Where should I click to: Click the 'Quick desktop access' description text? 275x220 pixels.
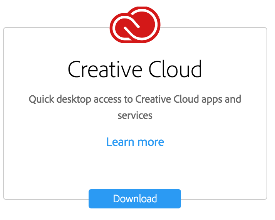click(x=135, y=107)
